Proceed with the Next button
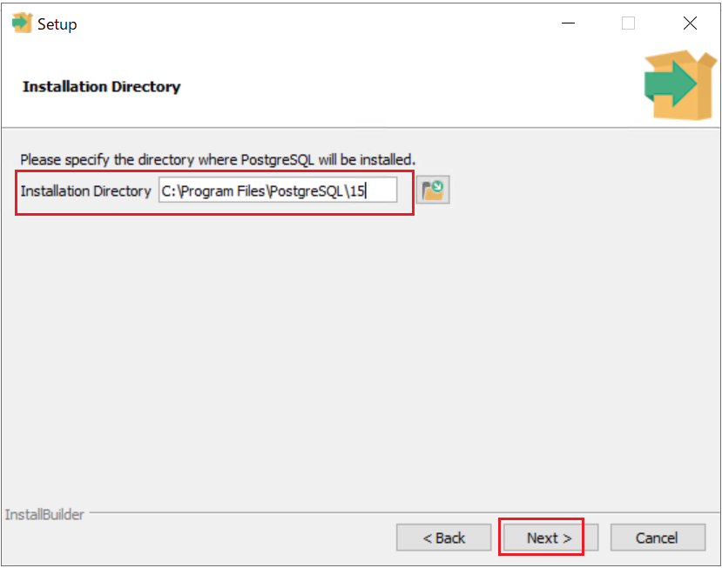This screenshot has height=568, width=722. tap(550, 538)
